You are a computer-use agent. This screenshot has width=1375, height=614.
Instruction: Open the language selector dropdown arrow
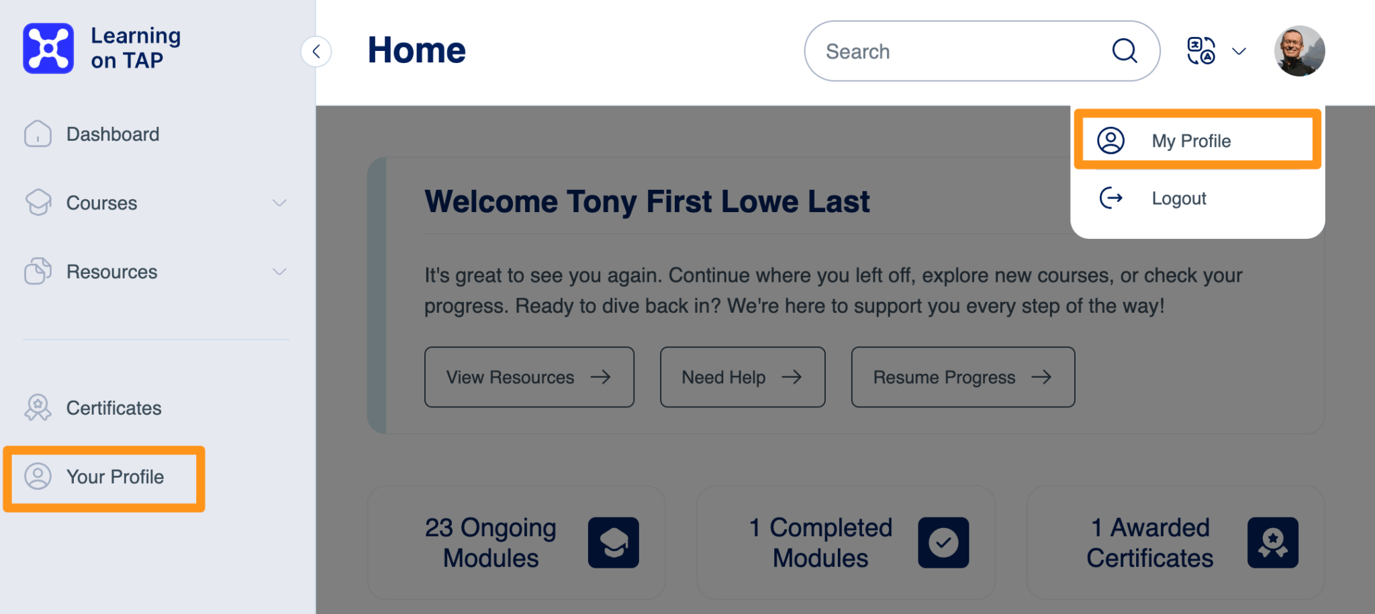(1239, 51)
